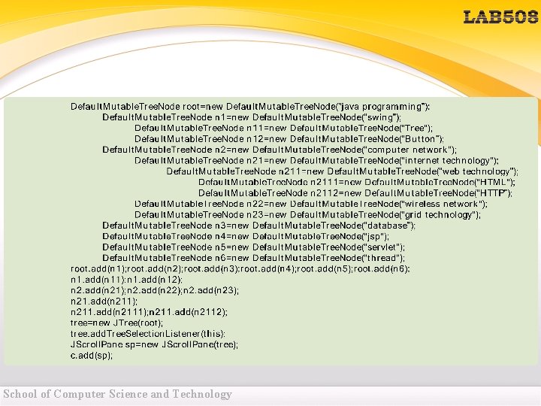Click the tree.addTreeSelectionListener(this) line

coord(148,334)
